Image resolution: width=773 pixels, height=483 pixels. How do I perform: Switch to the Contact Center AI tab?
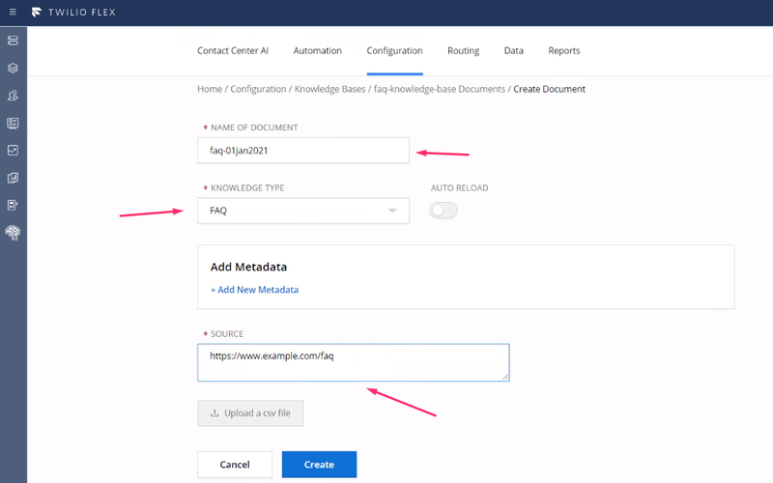click(233, 51)
